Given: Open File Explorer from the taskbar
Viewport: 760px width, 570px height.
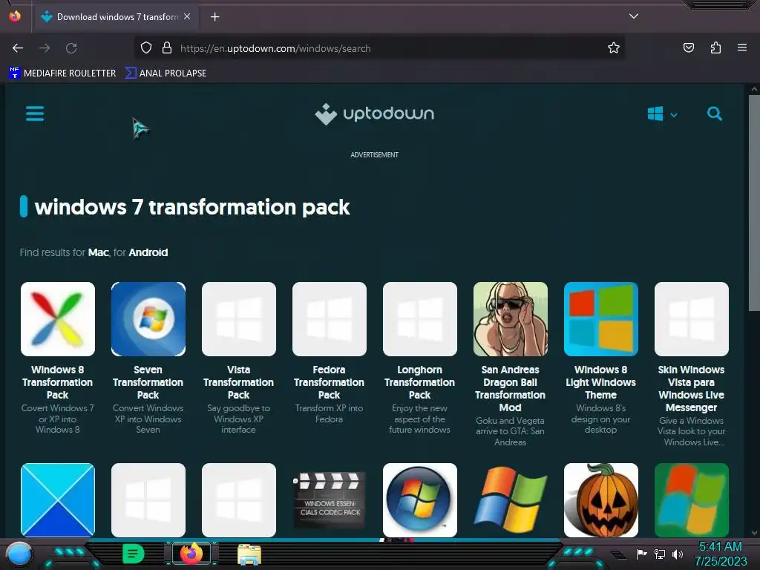Looking at the screenshot, I should coord(249,554).
